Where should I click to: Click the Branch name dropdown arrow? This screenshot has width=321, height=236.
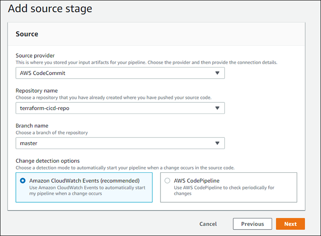tap(217, 143)
